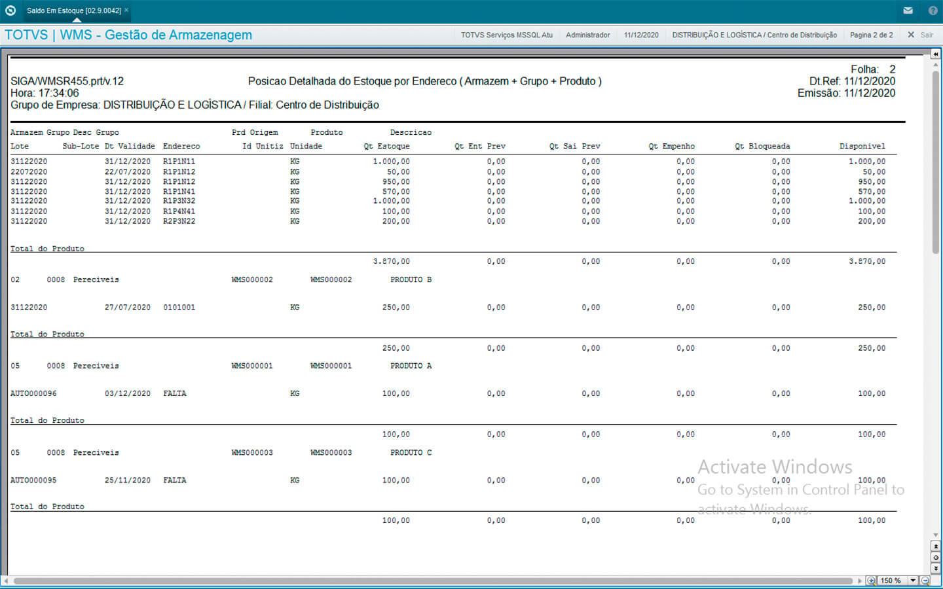Click the TOTVS Serviços MSSQL Atu label
943x589 pixels.
(x=506, y=35)
